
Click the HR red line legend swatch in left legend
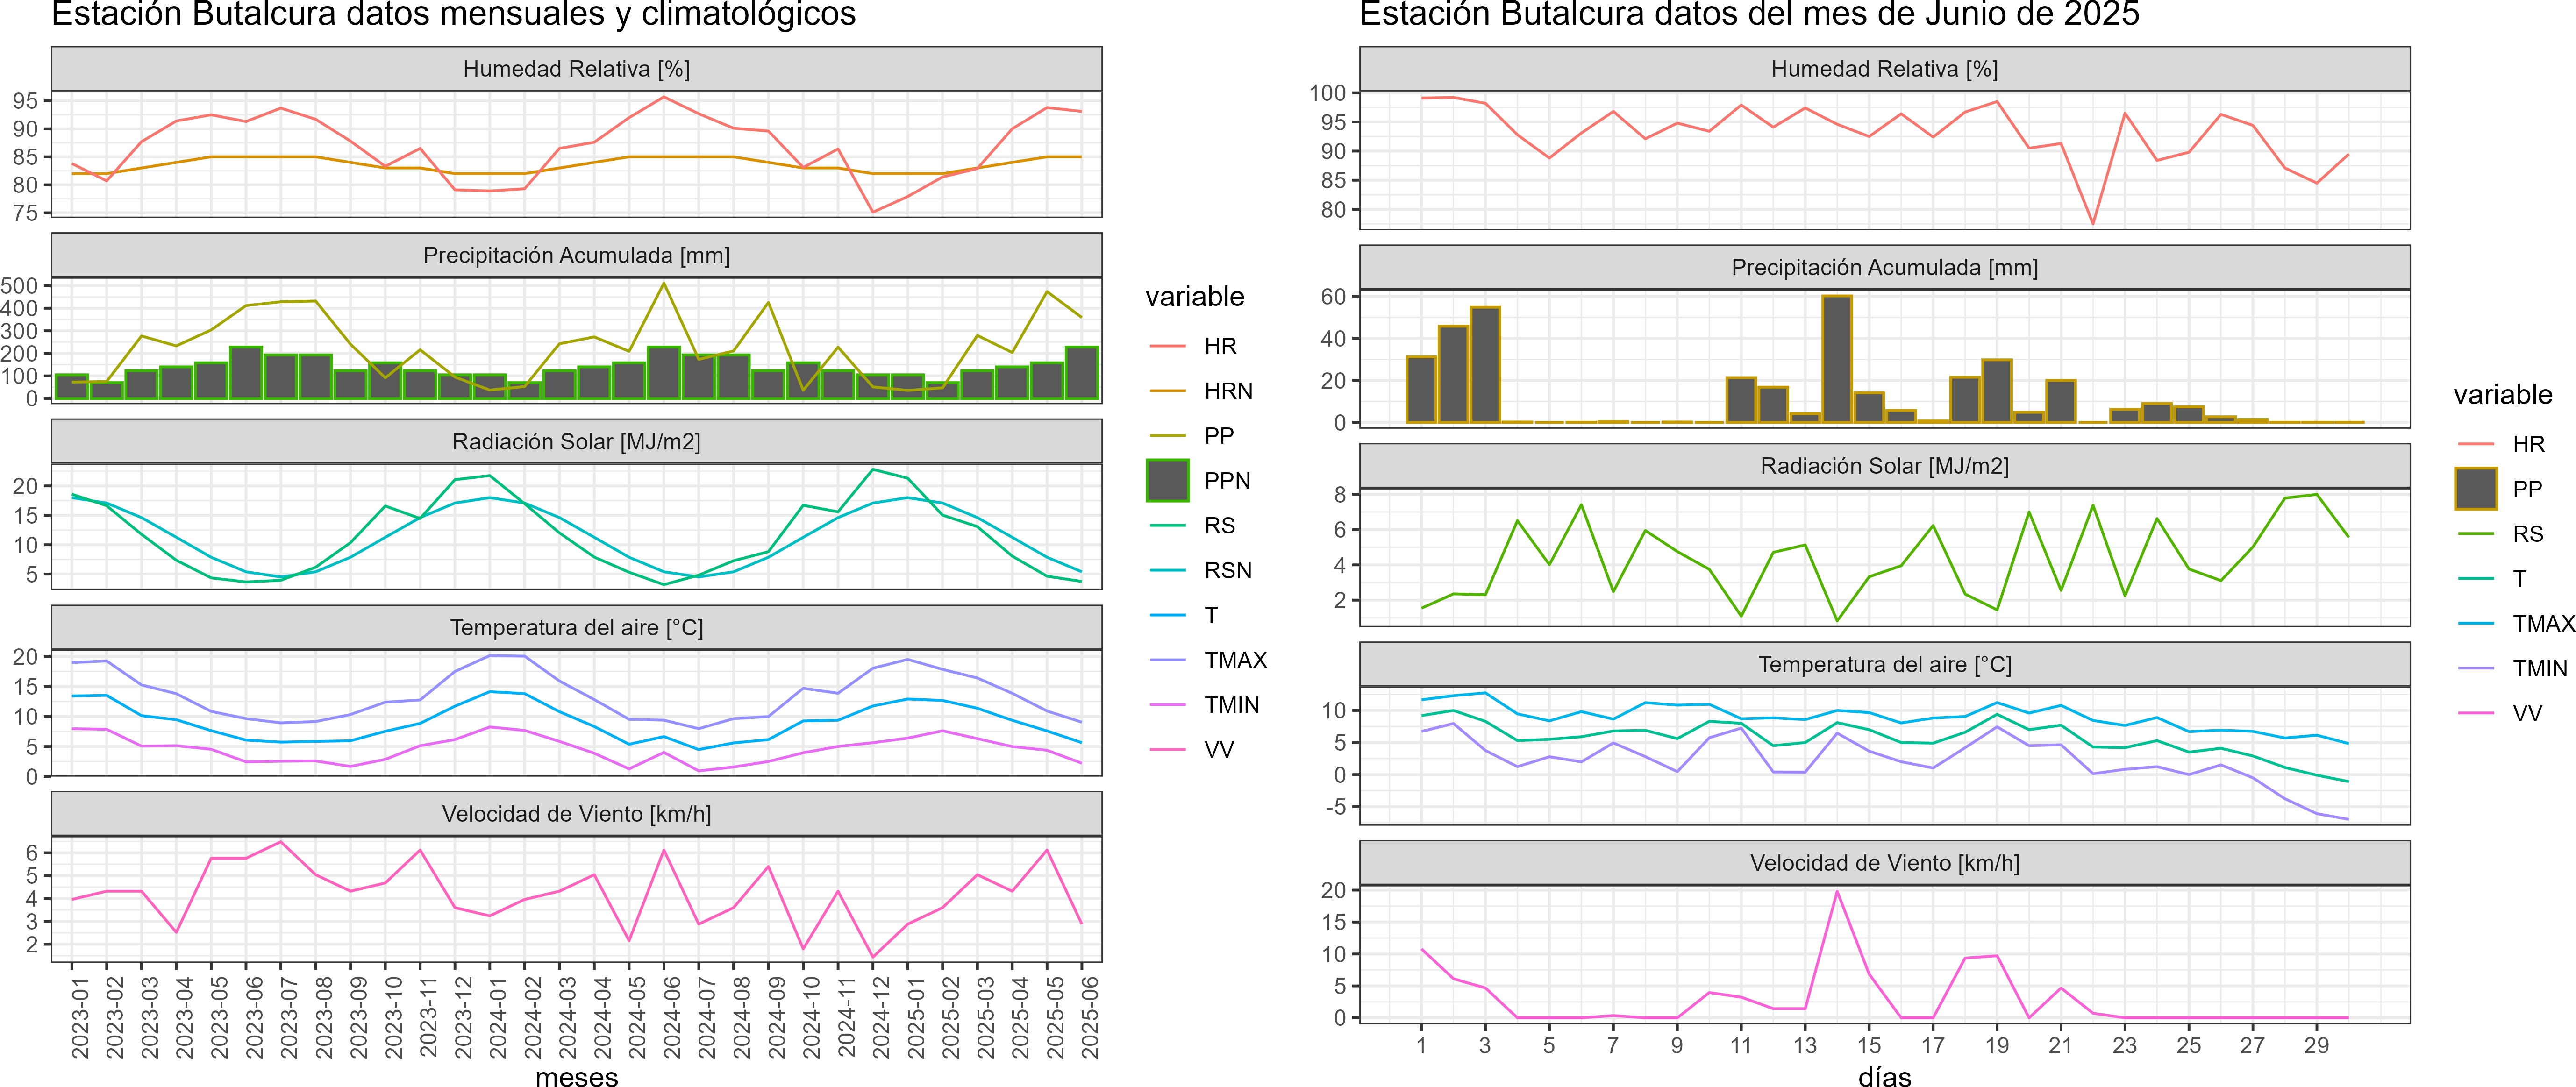coord(1167,346)
